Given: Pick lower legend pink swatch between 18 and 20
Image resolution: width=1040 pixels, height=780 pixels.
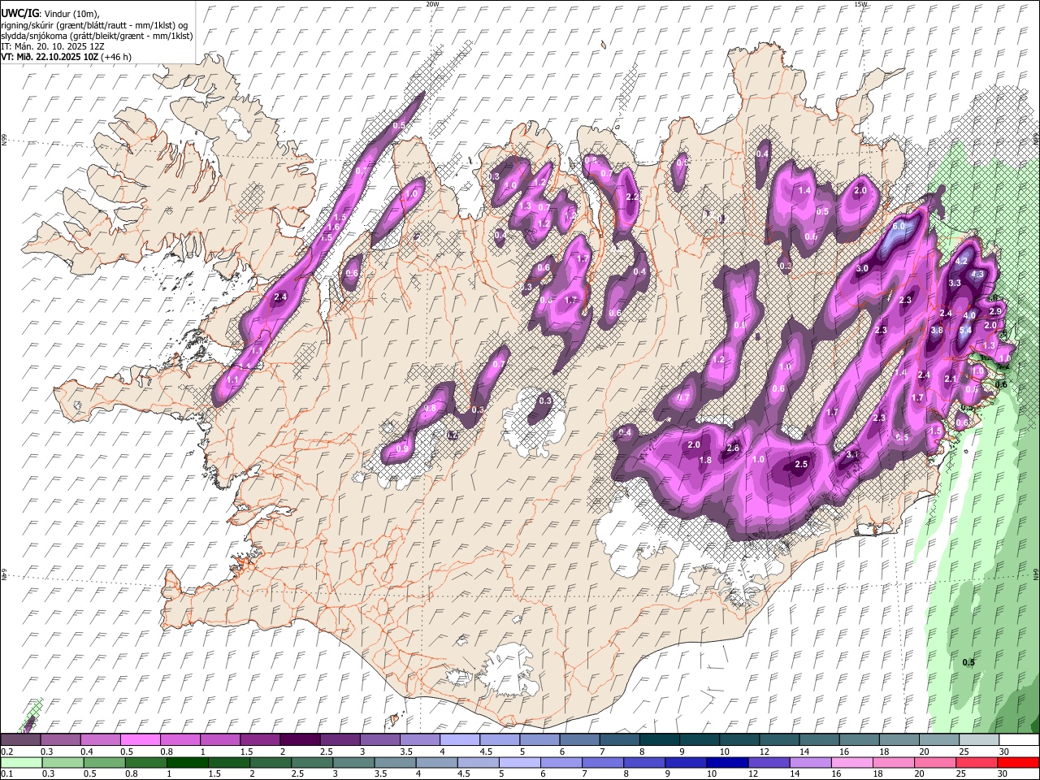Looking at the screenshot, I should (x=894, y=763).
